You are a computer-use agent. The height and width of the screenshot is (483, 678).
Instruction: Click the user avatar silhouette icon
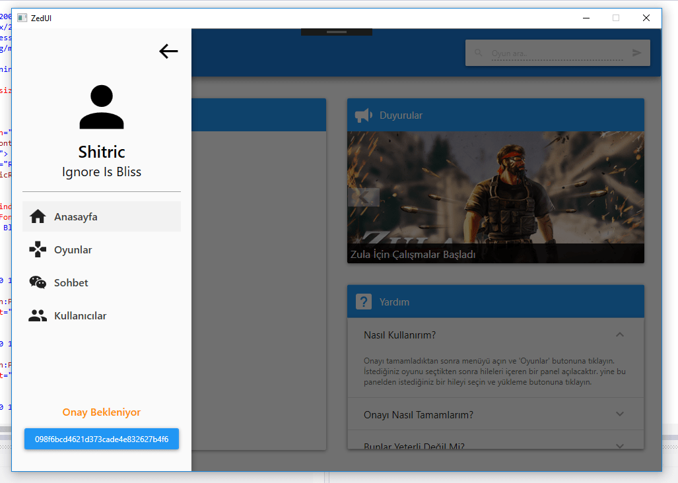[102, 107]
